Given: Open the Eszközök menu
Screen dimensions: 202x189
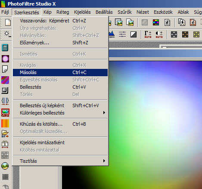Looking at the screenshot, I should [163, 12].
